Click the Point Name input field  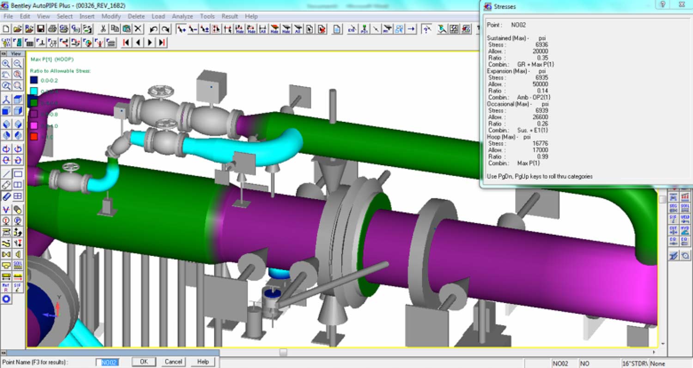click(109, 362)
